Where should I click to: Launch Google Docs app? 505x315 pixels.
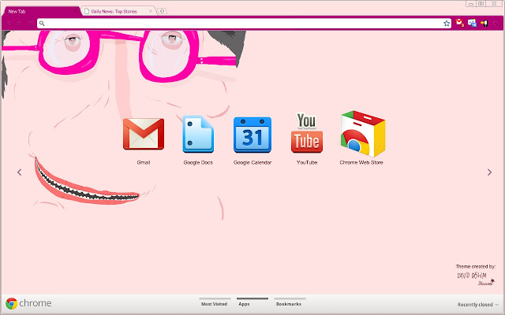(x=198, y=134)
